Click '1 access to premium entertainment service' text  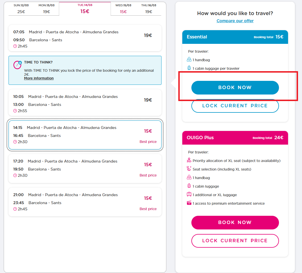click(229, 204)
